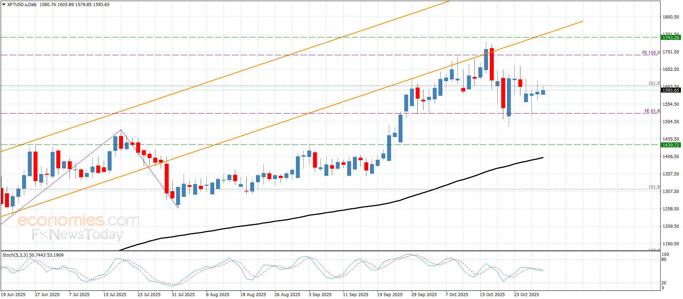Open the dropdown arrow beside XPTUSD.s title
This screenshot has height=299, width=683.
coord(4,5)
